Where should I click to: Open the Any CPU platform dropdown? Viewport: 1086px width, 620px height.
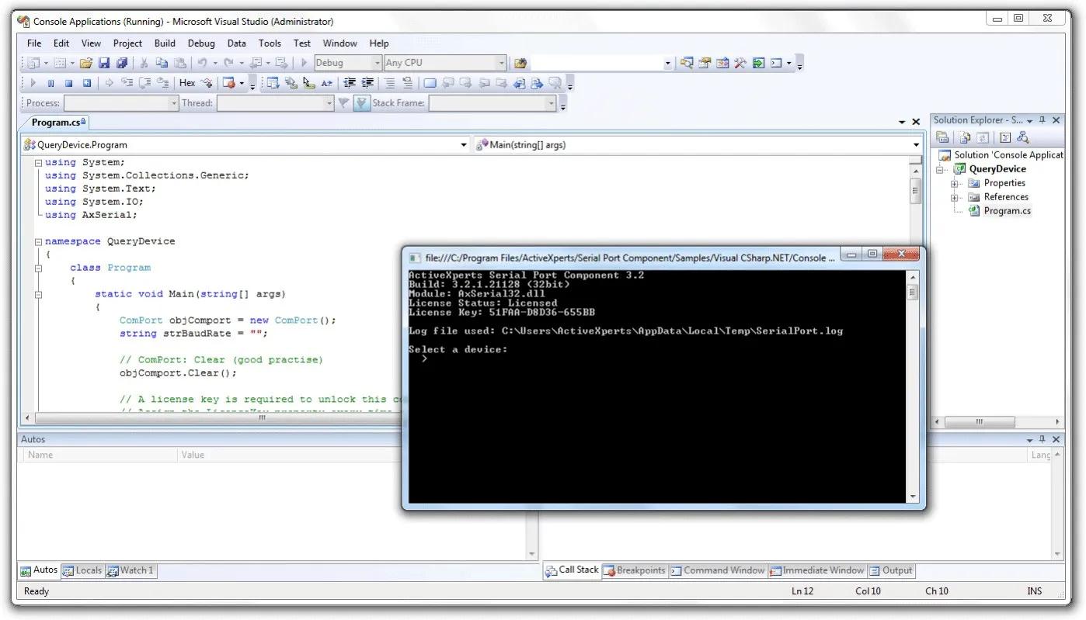tap(501, 63)
